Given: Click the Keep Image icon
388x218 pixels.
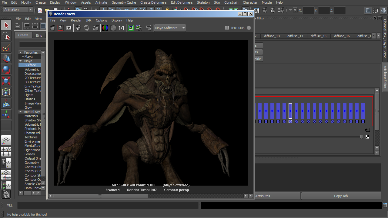Looking at the screenshot, I should pos(131,28).
